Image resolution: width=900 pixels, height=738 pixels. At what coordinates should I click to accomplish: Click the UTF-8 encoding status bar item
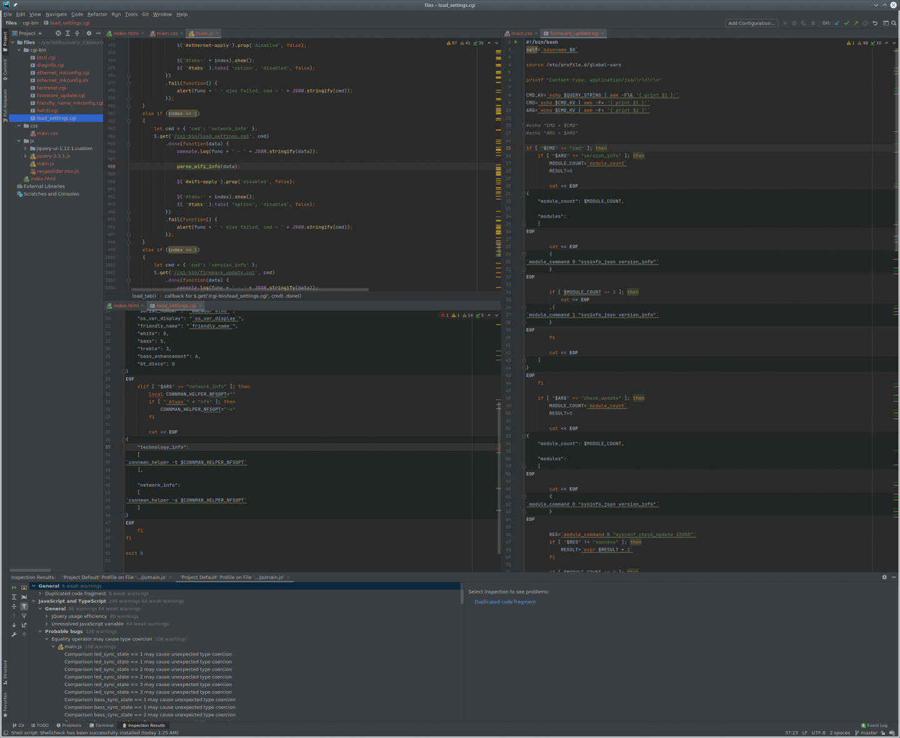coord(818,733)
